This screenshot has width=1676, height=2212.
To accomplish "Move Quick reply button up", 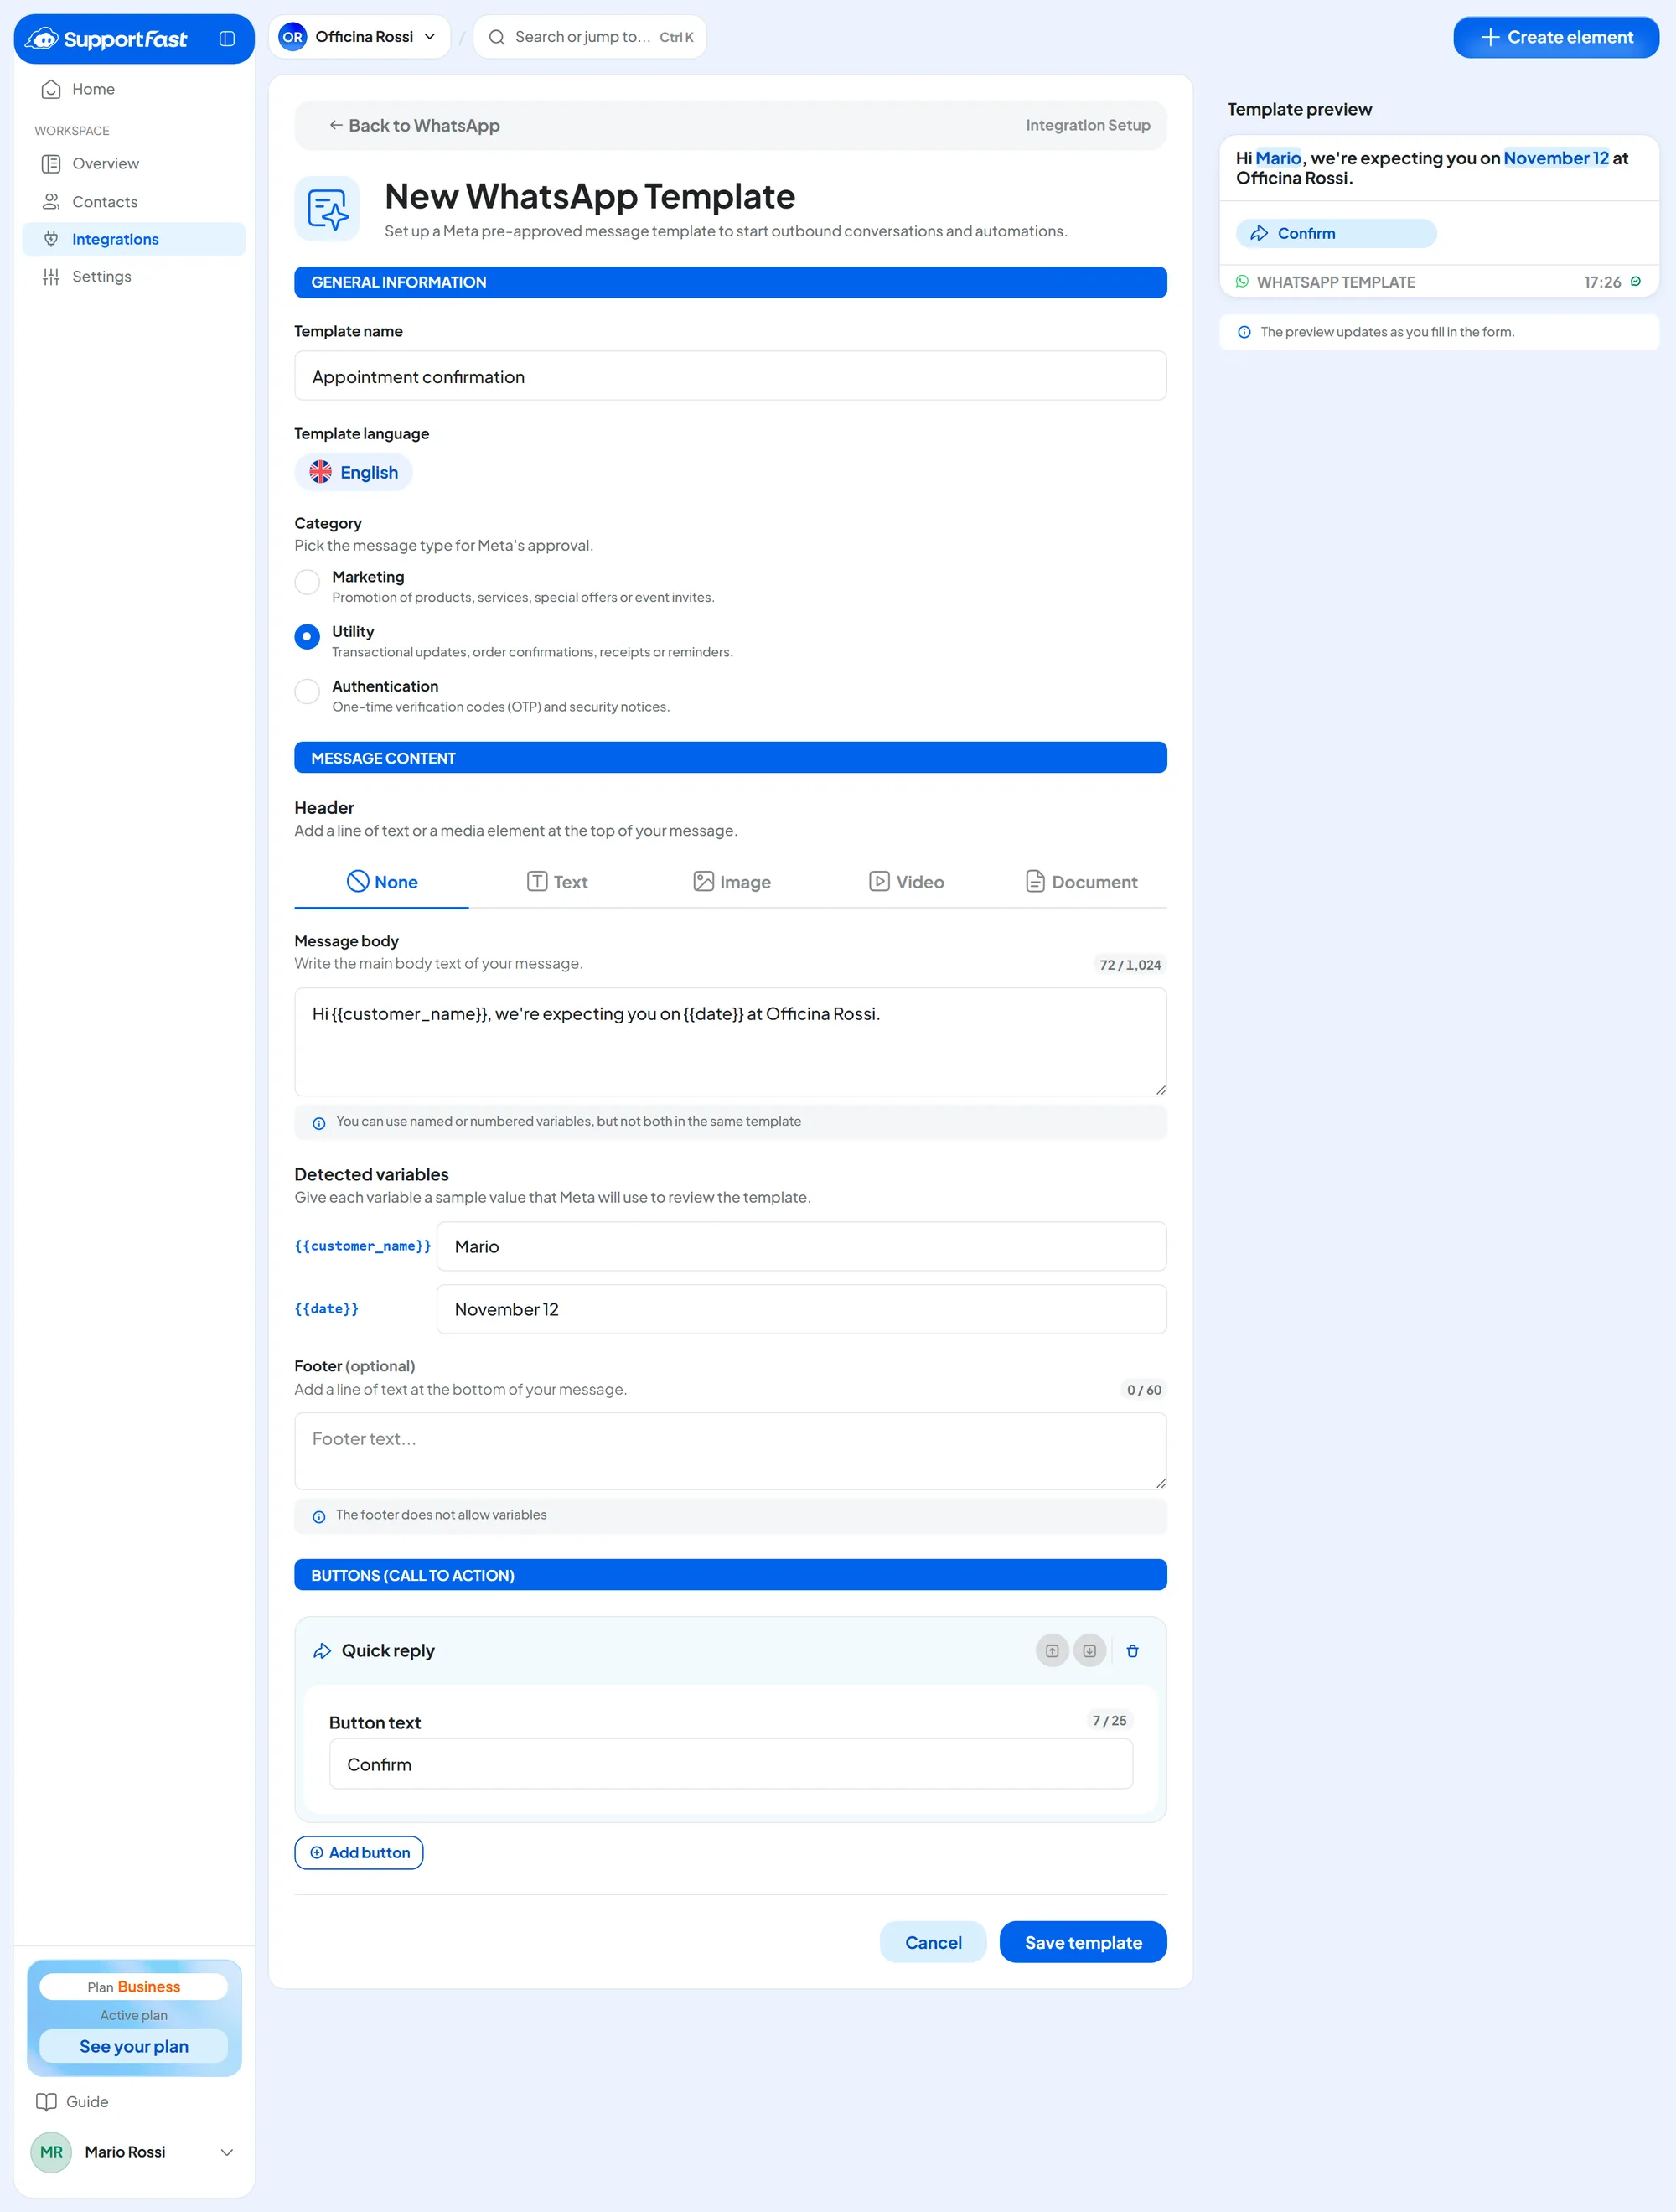I will click(1052, 1651).
